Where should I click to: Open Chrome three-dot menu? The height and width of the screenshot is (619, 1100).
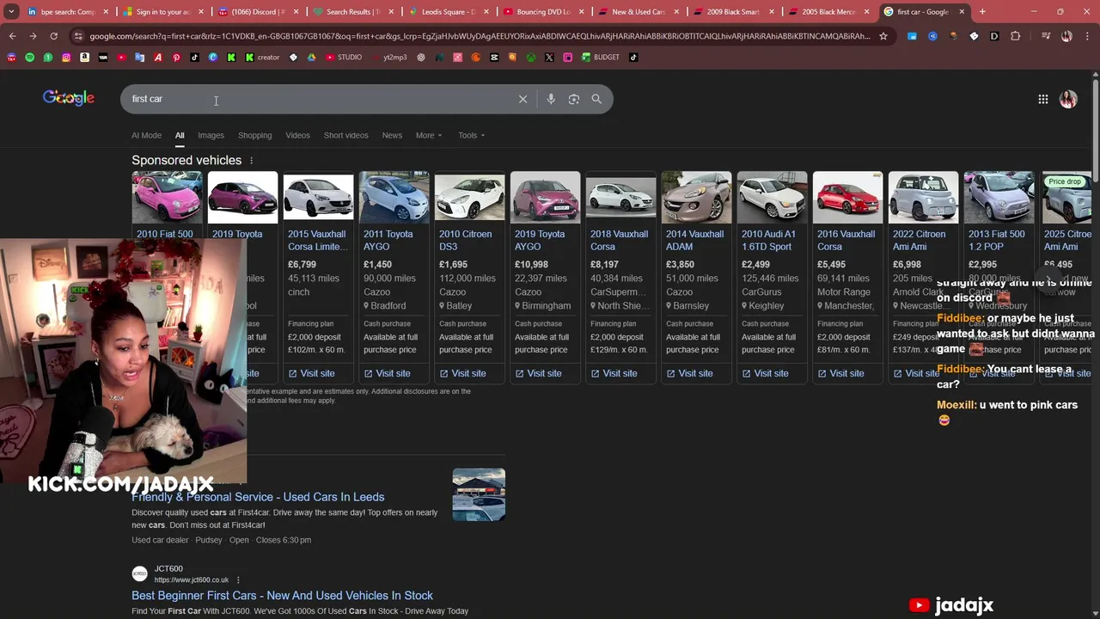pos(1087,36)
